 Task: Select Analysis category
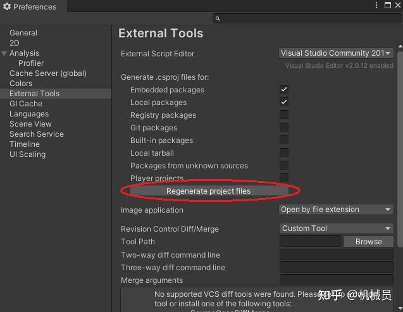[x=25, y=53]
